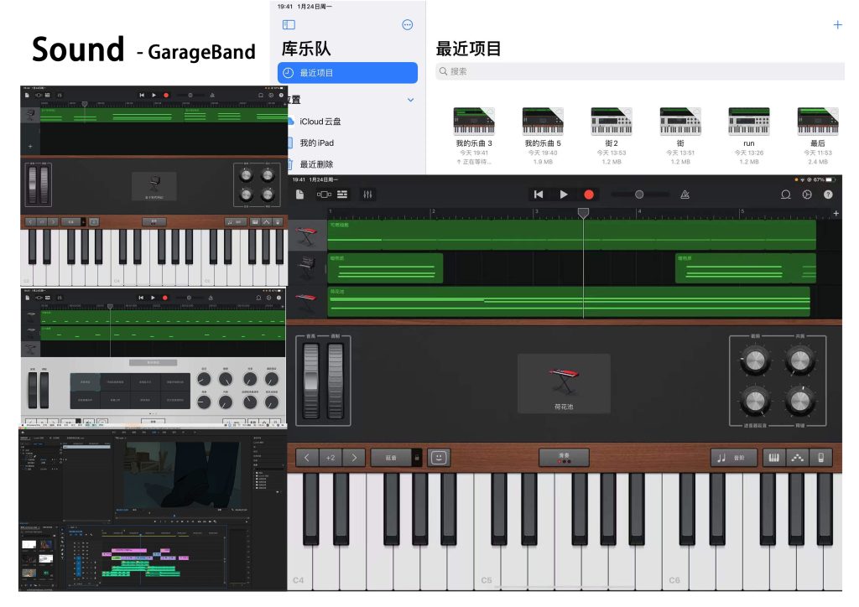
Task: Open the 我的乐曲 3 project
Action: (x=474, y=136)
